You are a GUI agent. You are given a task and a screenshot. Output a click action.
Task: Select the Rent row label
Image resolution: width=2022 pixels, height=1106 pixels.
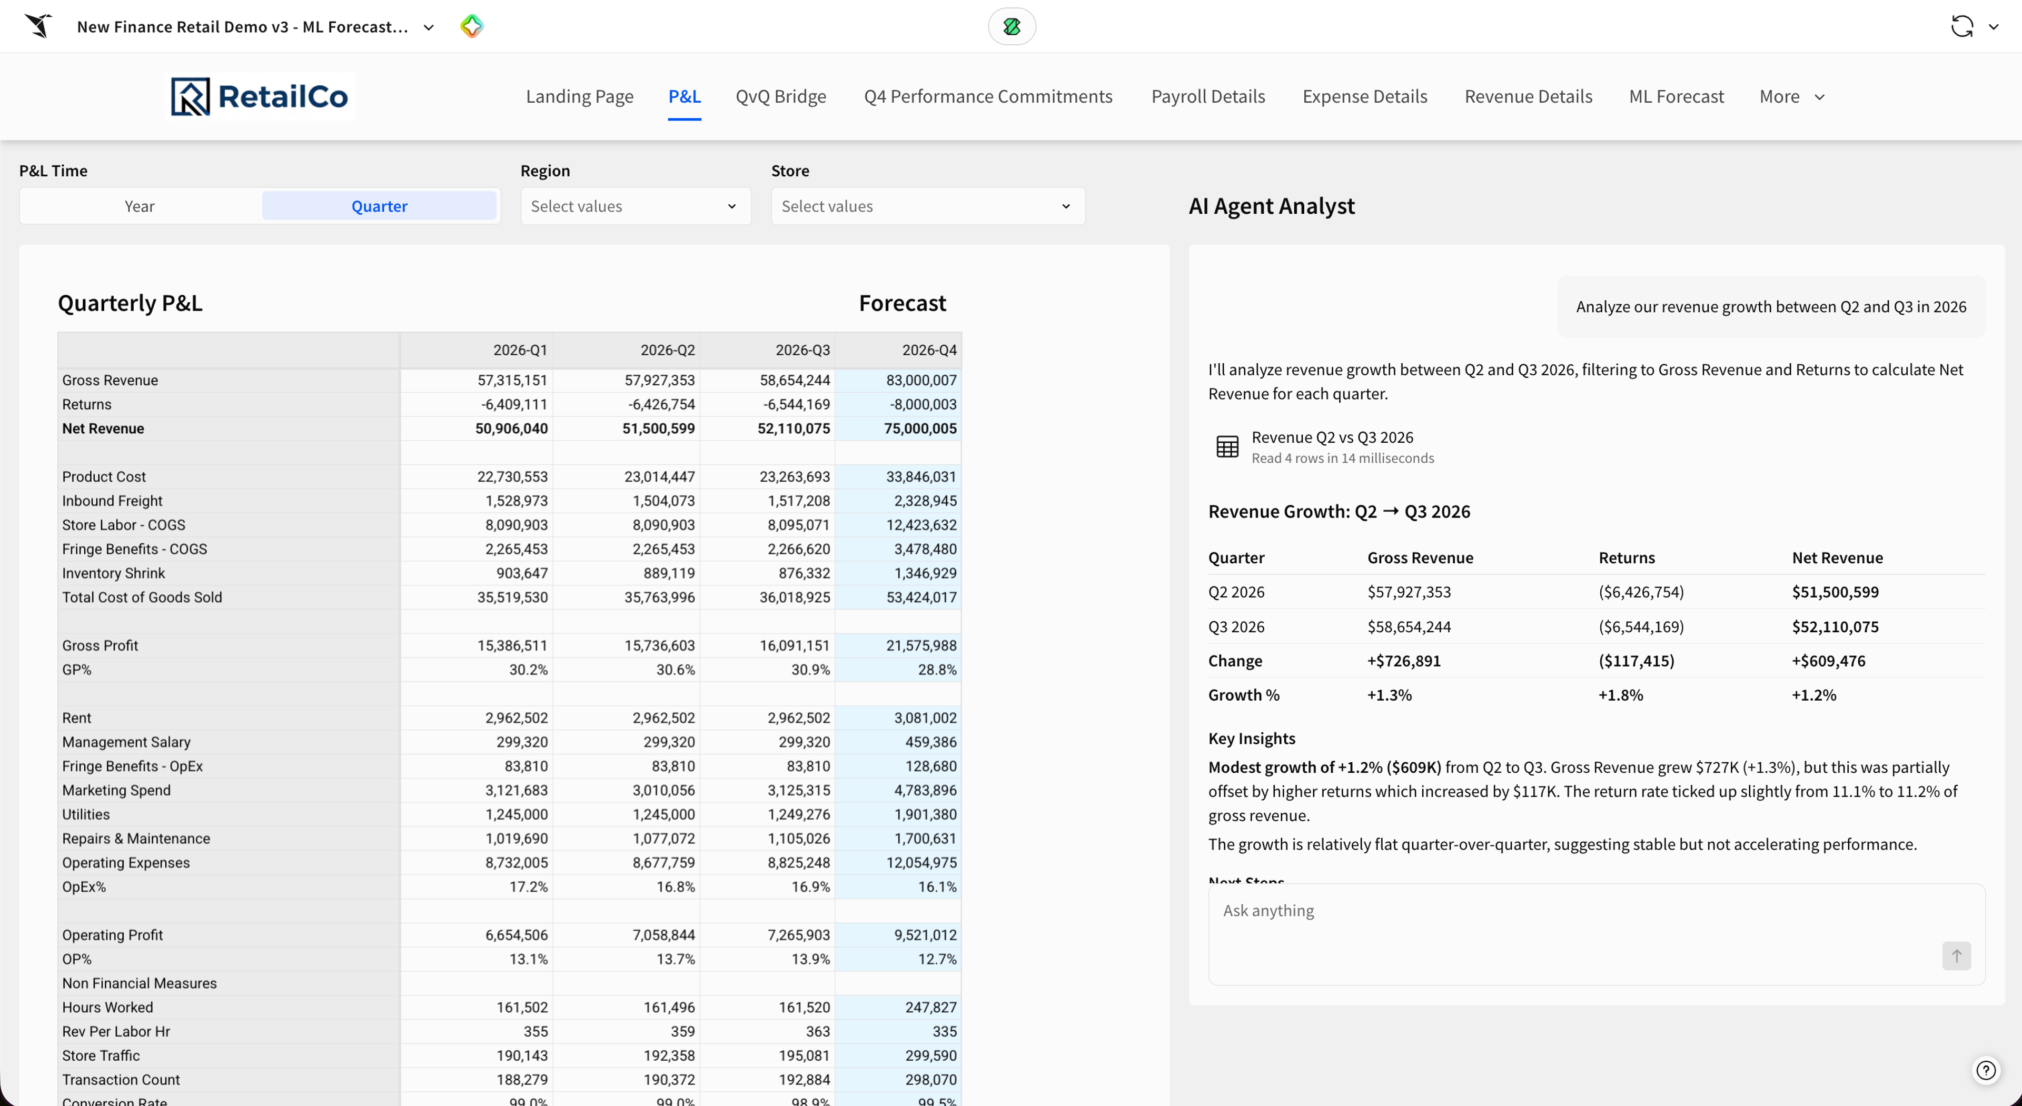pos(76,718)
